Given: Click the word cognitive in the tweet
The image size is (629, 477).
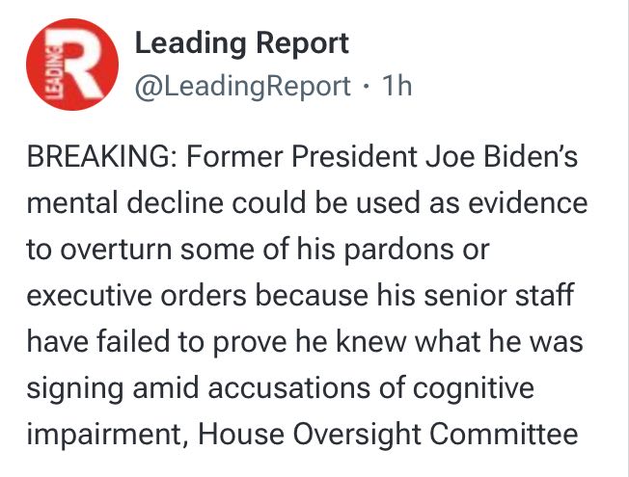Looking at the screenshot, I should (474, 388).
